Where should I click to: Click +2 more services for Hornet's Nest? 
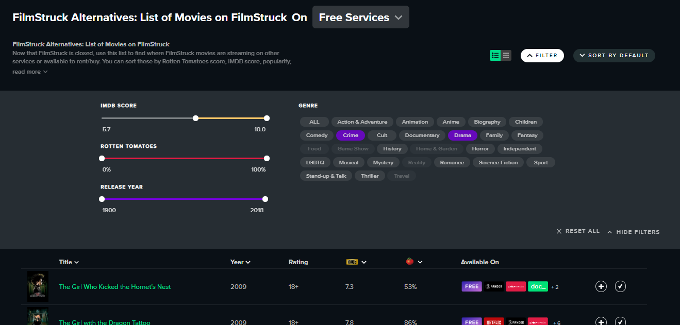pyautogui.click(x=555, y=287)
